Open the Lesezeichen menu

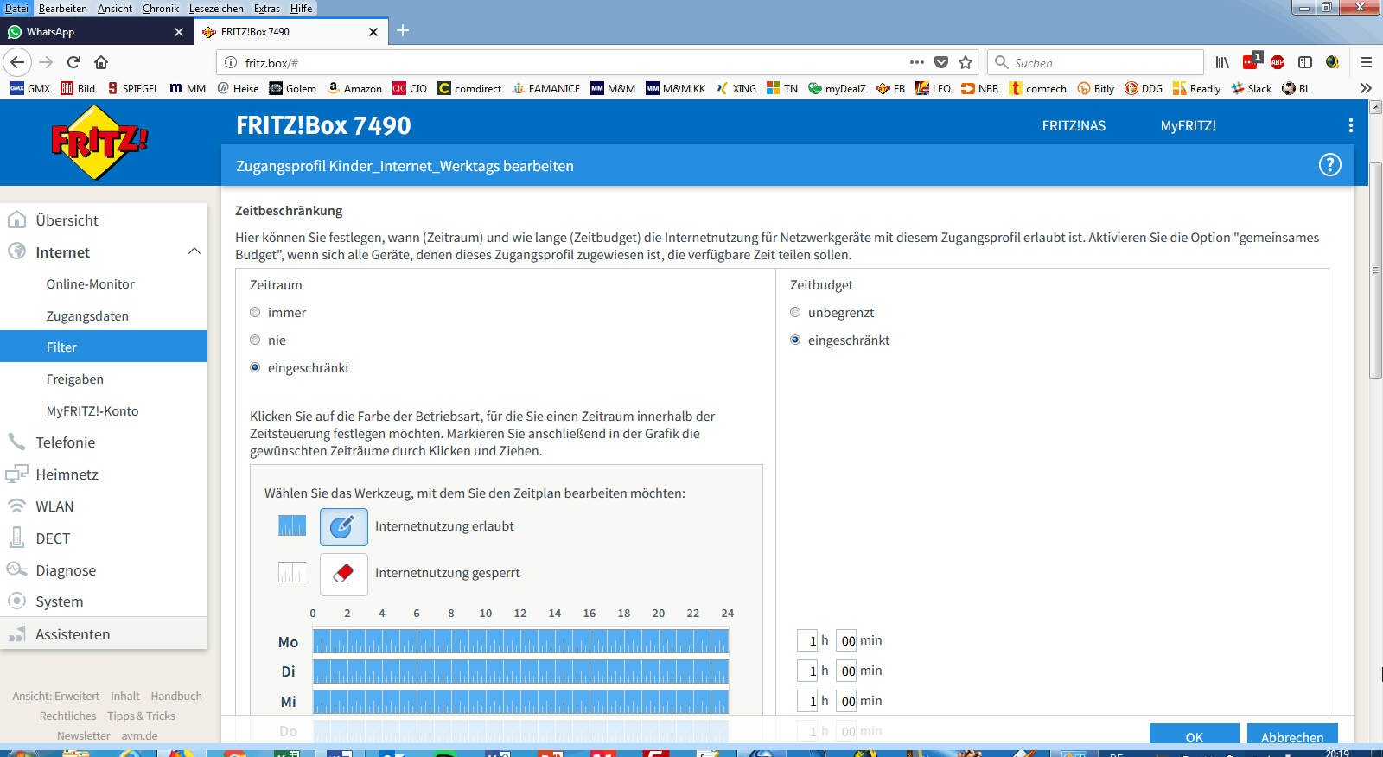click(x=216, y=8)
